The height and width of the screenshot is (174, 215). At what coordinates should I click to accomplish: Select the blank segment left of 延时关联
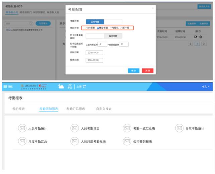(x=95, y=36)
